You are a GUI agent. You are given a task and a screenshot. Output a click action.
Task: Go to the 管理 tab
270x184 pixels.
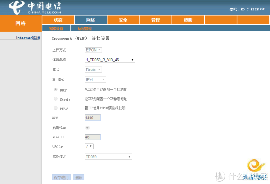coord(156,20)
